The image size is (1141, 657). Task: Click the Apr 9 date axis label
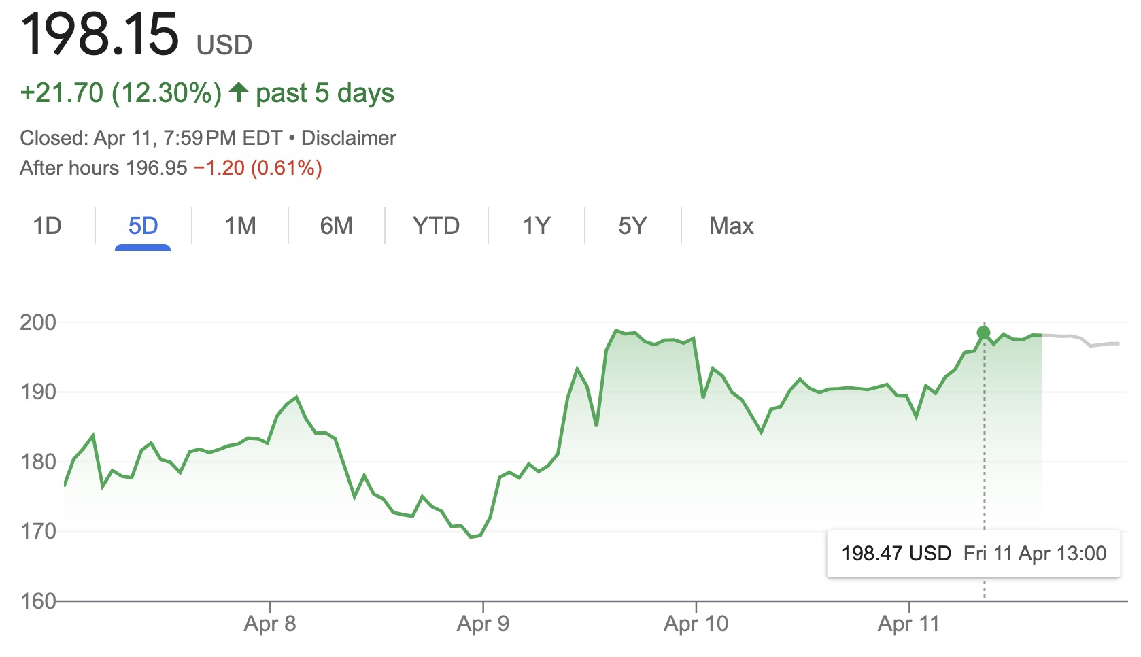pos(483,624)
